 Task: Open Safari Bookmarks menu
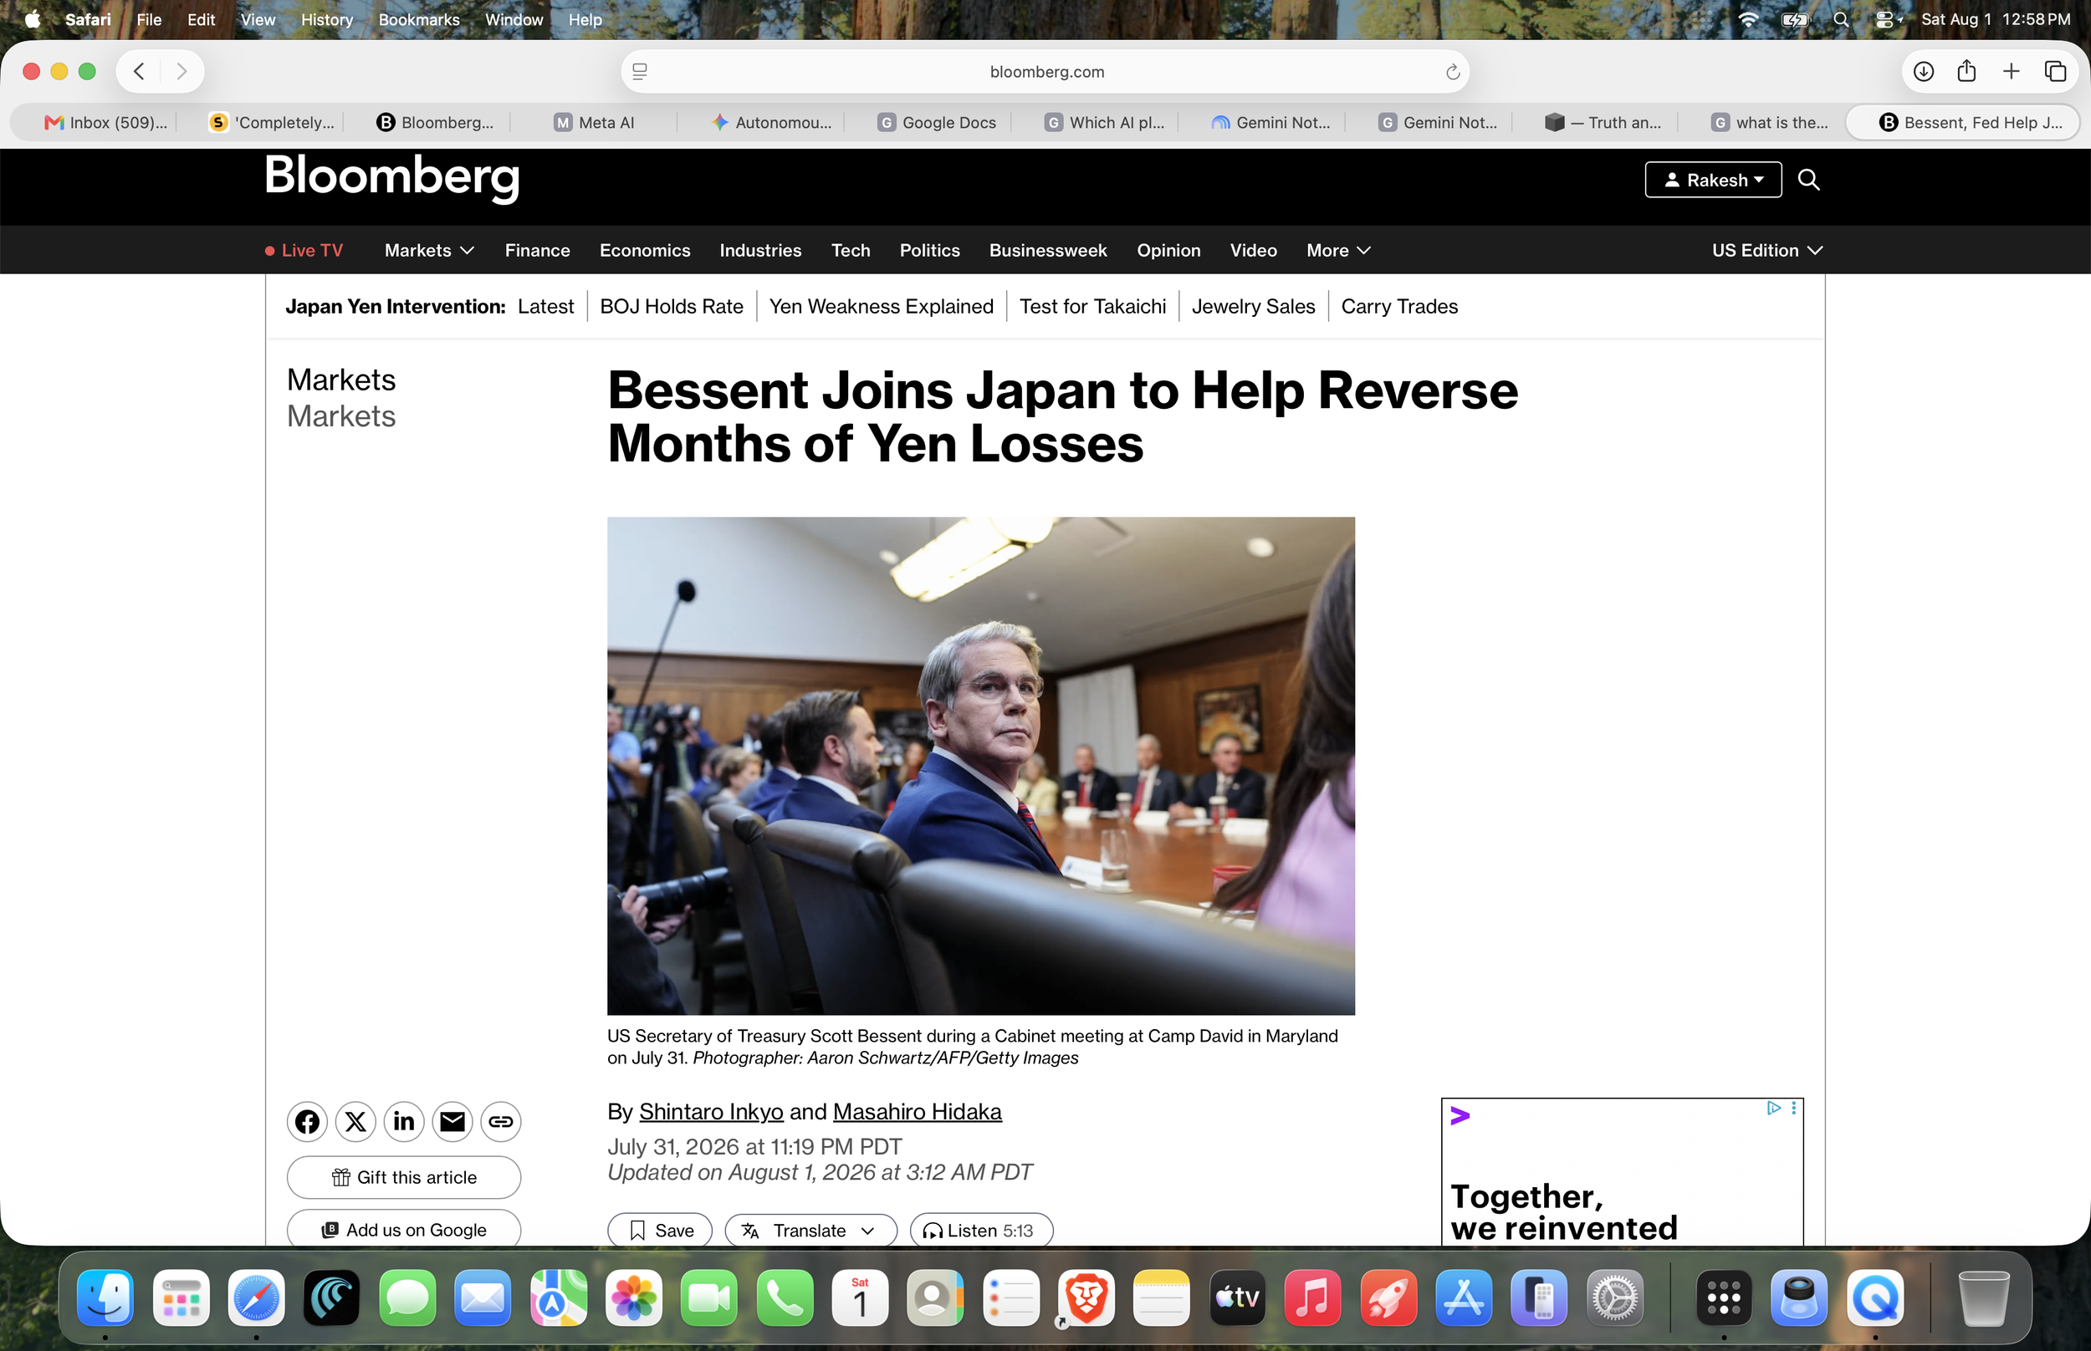pos(418,19)
